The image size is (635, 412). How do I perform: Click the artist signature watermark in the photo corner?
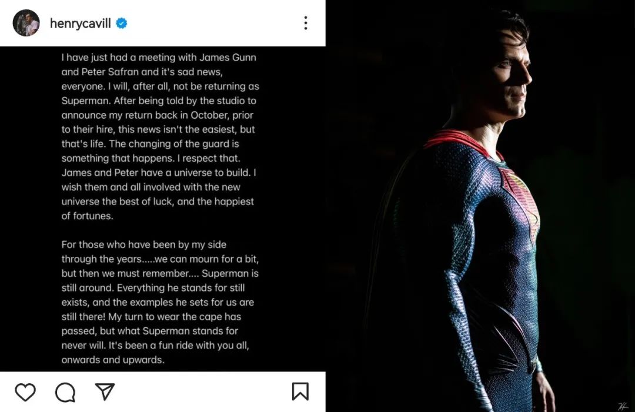[x=622, y=406]
